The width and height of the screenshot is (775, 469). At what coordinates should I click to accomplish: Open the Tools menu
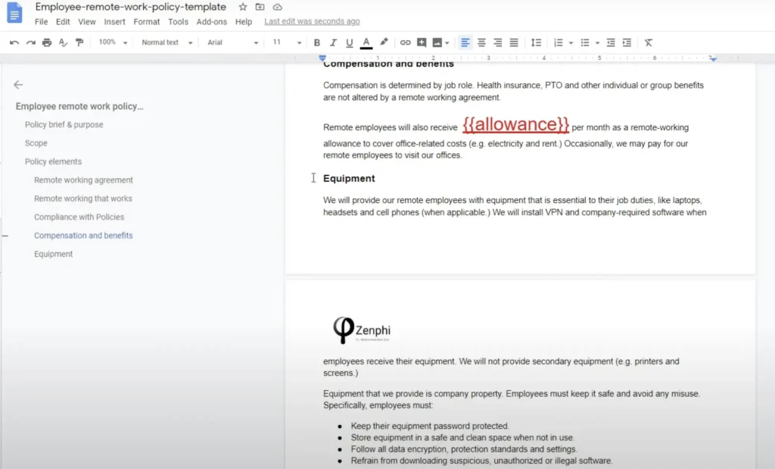click(178, 22)
